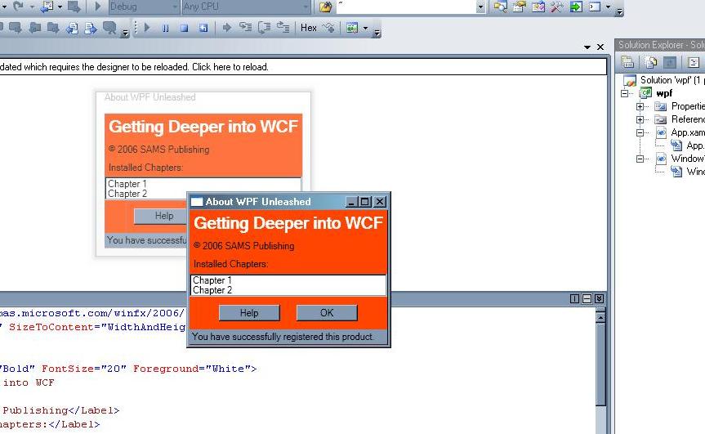Click Continue play icon in debug toolbar
This screenshot has height=434, width=705.
(x=147, y=28)
